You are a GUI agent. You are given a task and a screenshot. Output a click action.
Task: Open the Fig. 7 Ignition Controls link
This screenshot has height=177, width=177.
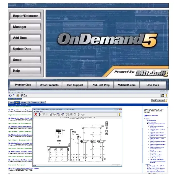click(x=20, y=135)
